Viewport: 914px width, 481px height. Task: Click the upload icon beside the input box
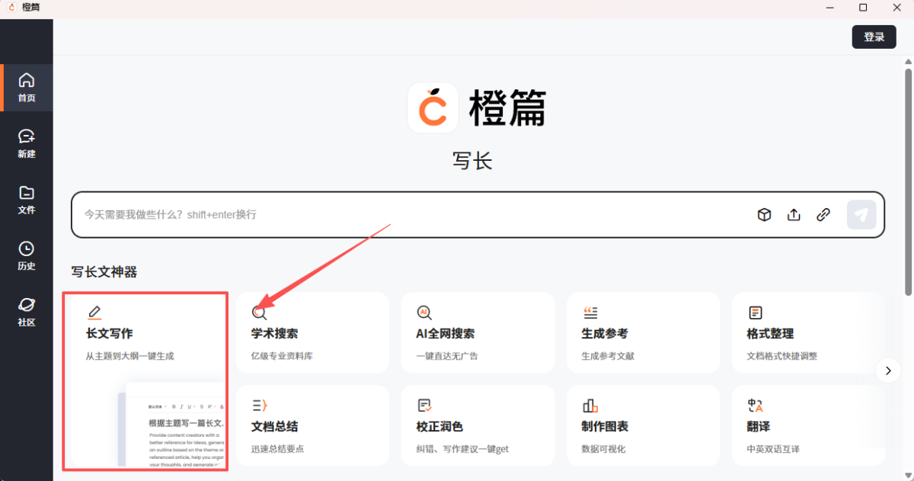(x=794, y=214)
